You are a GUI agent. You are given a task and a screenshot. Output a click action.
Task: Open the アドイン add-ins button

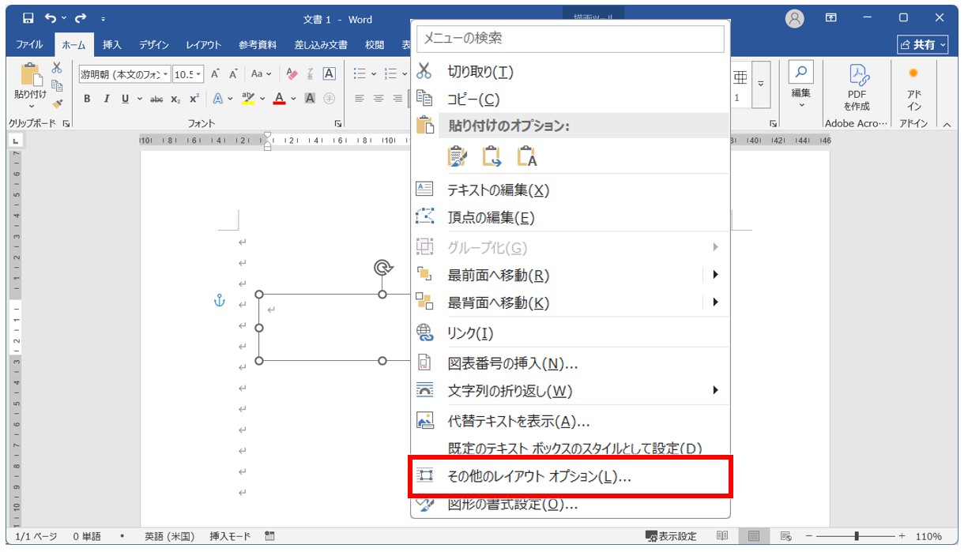point(913,87)
